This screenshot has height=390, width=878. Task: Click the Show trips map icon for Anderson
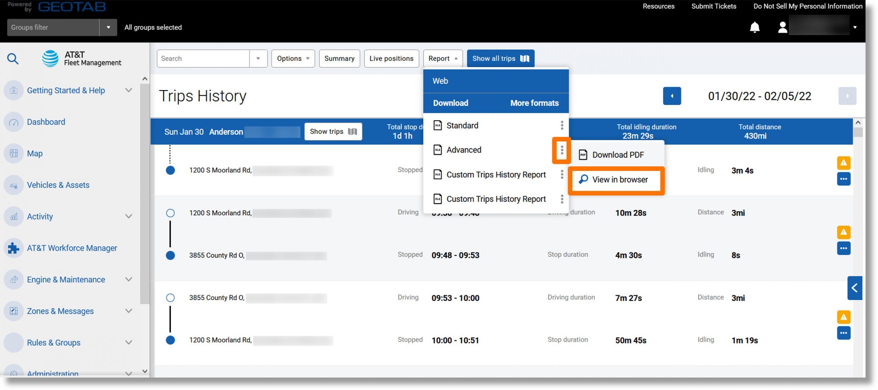352,131
